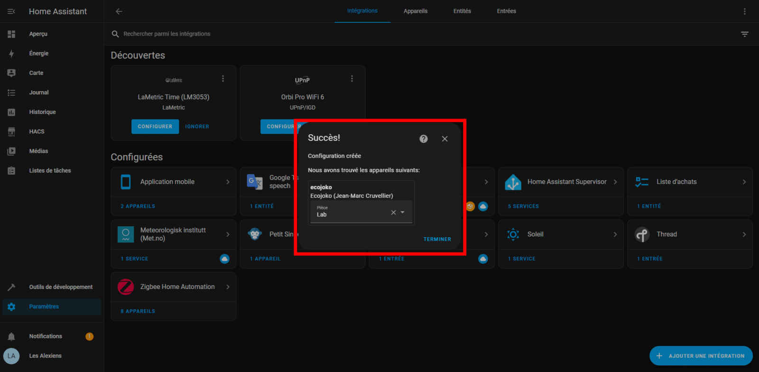The width and height of the screenshot is (759, 372).
Task: Switch to the Entités tab
Action: pyautogui.click(x=462, y=11)
